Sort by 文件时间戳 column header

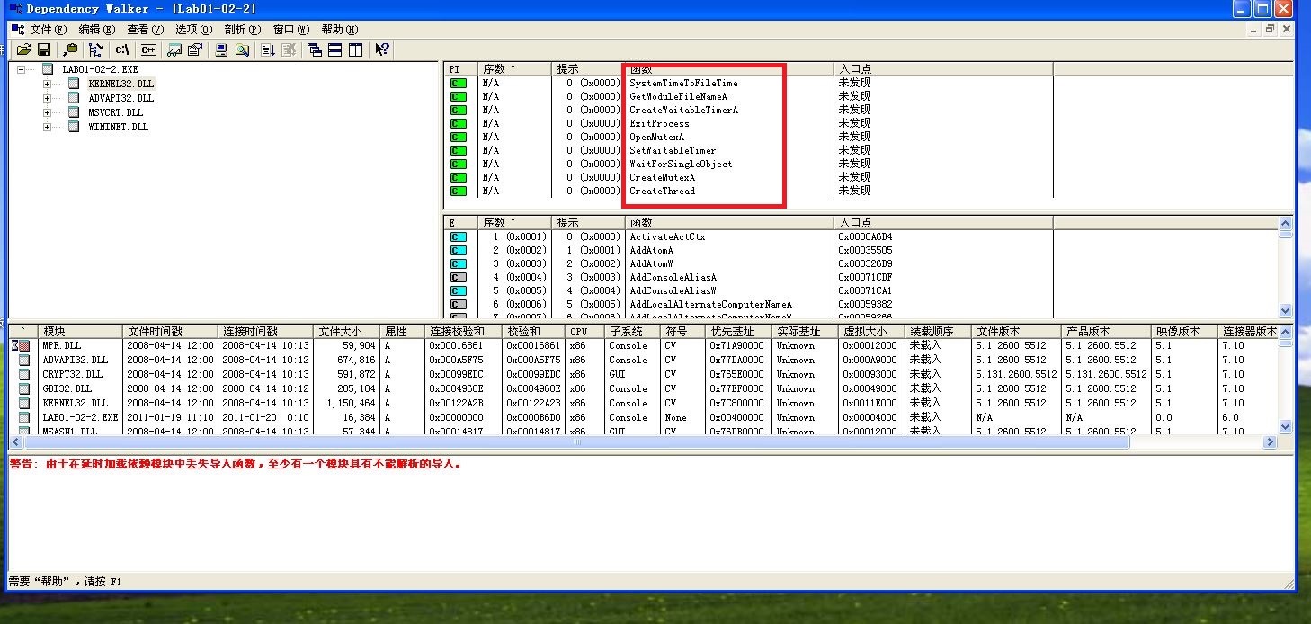pos(169,331)
